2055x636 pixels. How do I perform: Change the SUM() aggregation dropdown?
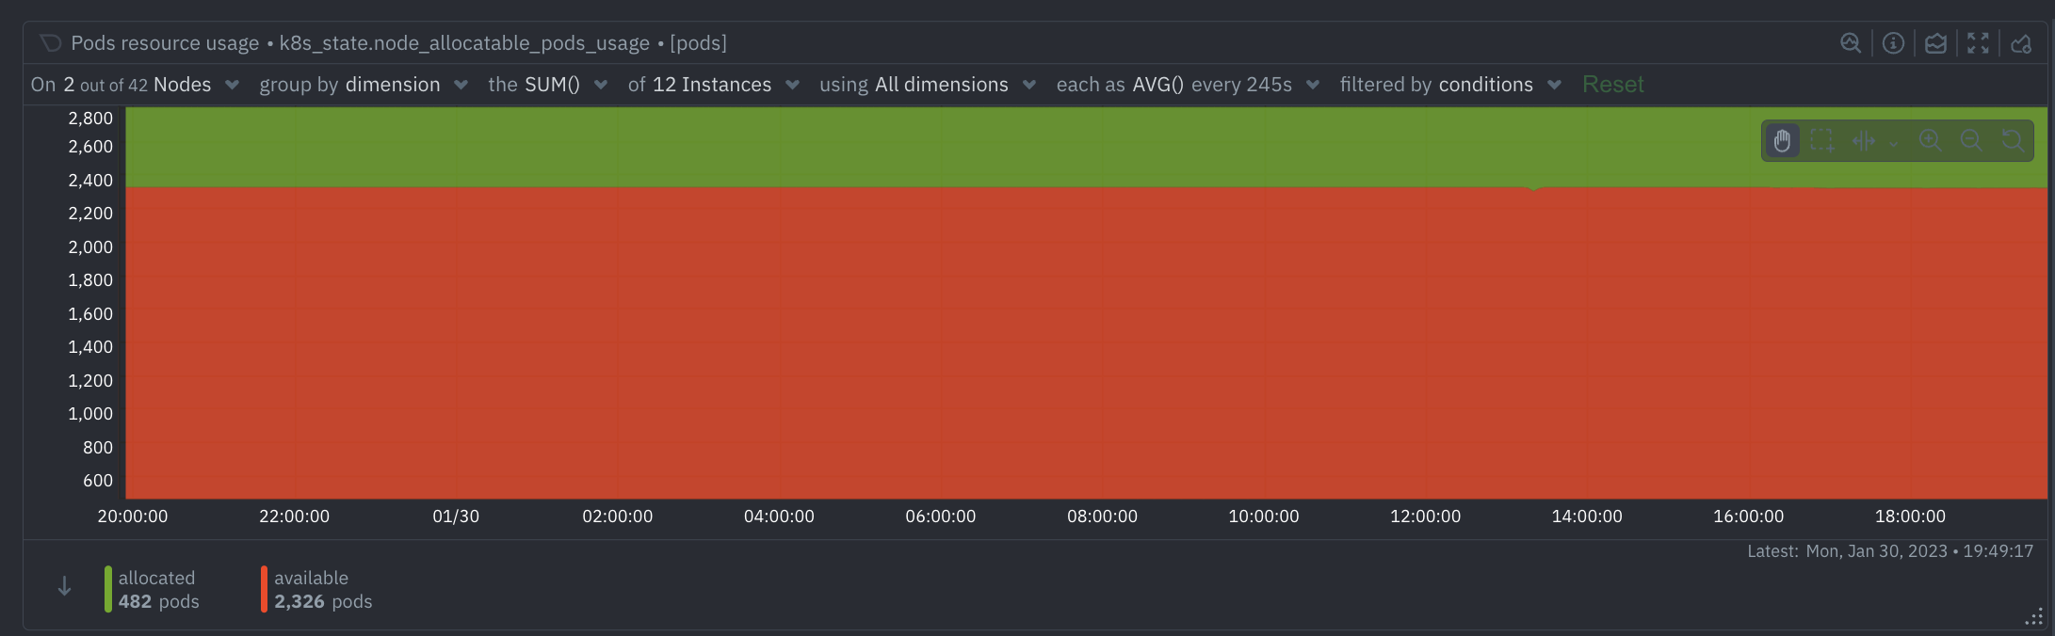click(548, 85)
